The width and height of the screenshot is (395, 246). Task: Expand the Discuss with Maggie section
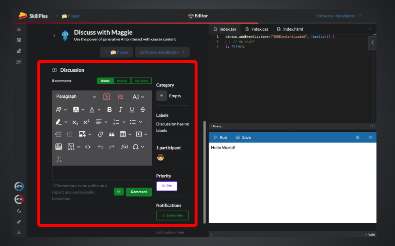[54, 35]
